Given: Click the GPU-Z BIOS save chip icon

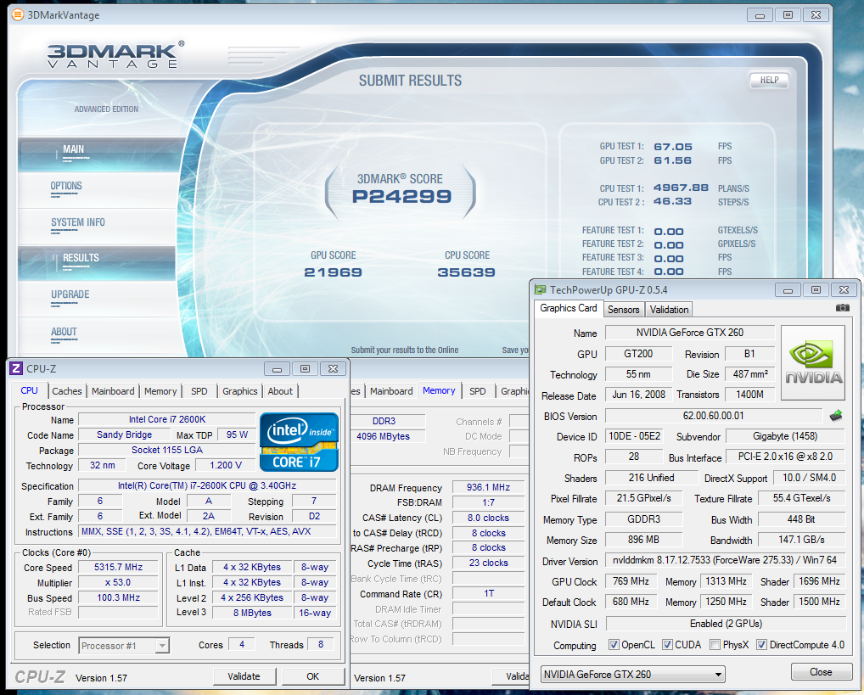Looking at the screenshot, I should coord(836,415).
